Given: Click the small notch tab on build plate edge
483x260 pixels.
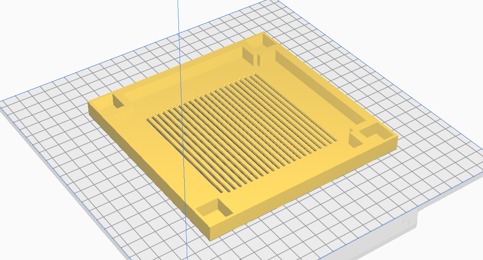Looking at the screenshot, I should 406,222.
